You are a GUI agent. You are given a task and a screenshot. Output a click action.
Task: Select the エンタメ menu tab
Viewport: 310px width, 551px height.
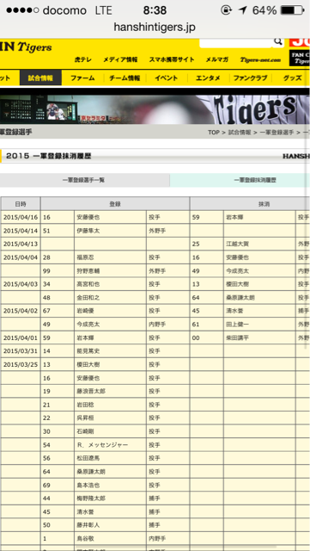click(209, 77)
